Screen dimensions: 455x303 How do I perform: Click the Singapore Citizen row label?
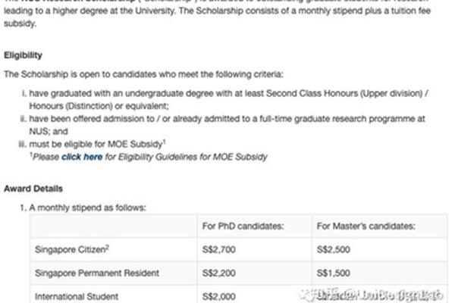(x=72, y=249)
